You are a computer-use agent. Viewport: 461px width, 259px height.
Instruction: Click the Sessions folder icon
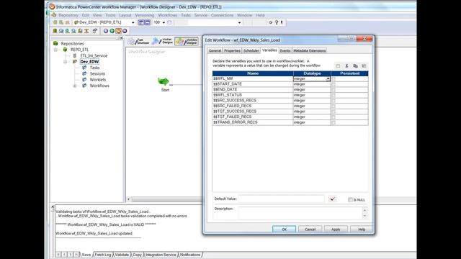point(84,73)
